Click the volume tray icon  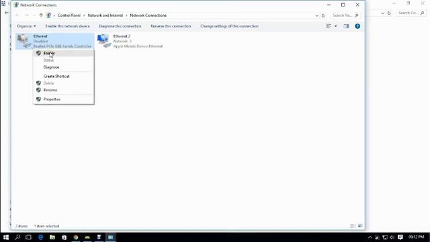pyautogui.click(x=392, y=237)
